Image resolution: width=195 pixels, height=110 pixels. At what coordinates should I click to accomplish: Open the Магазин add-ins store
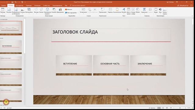click(69, 9)
